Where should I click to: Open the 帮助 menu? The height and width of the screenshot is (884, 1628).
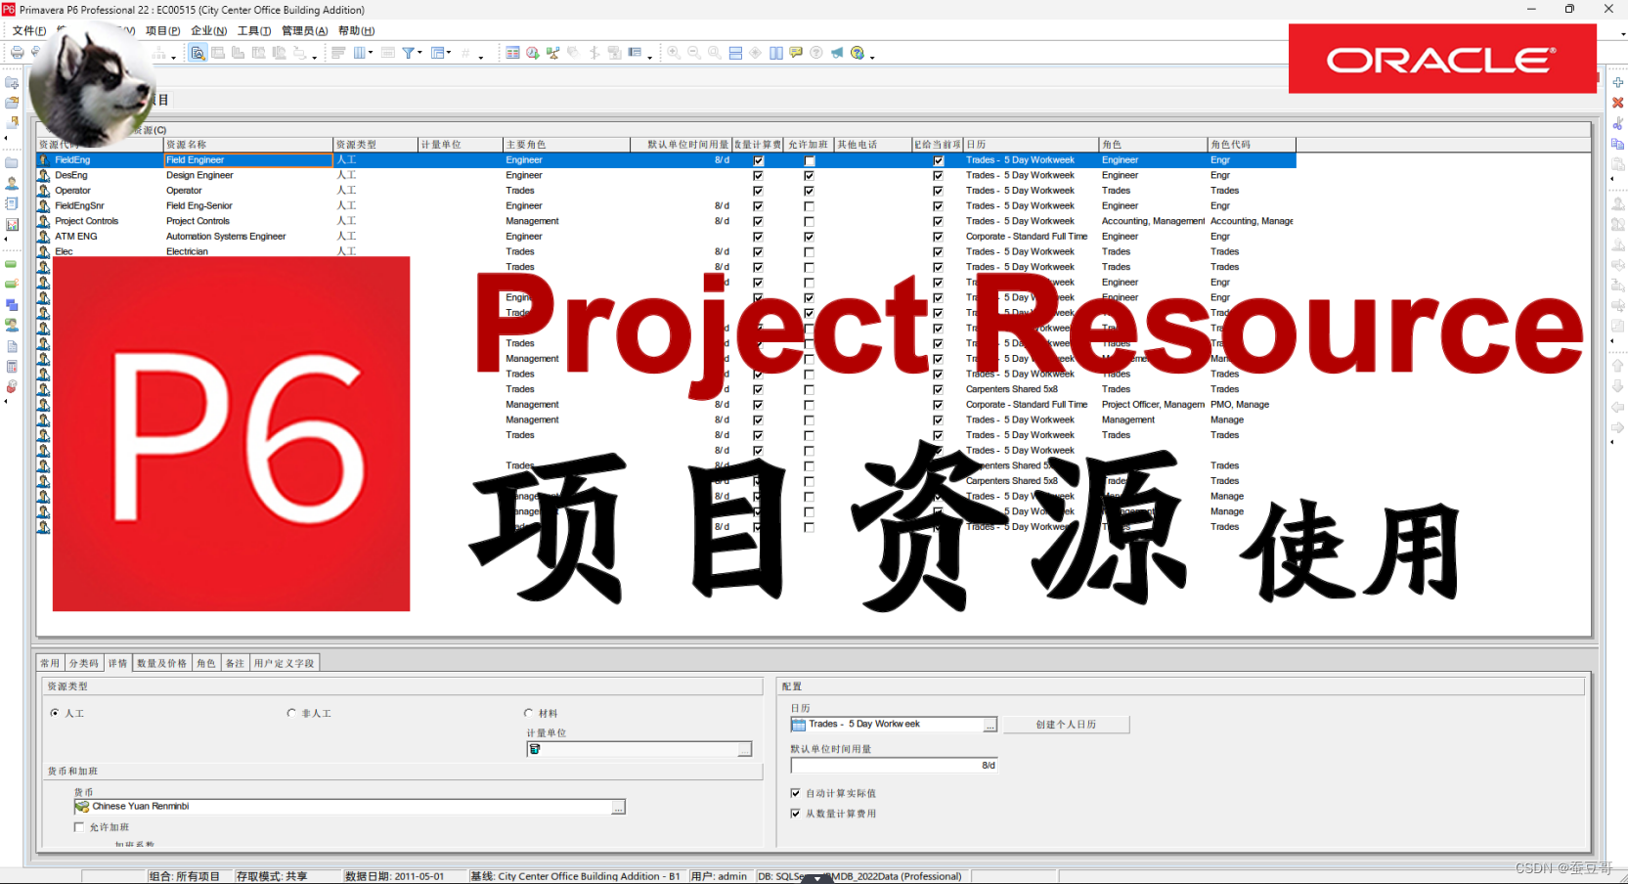[x=357, y=31]
